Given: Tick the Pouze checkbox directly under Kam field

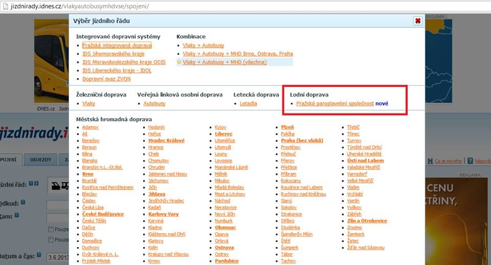Looking at the screenshot, I should 51,229.
